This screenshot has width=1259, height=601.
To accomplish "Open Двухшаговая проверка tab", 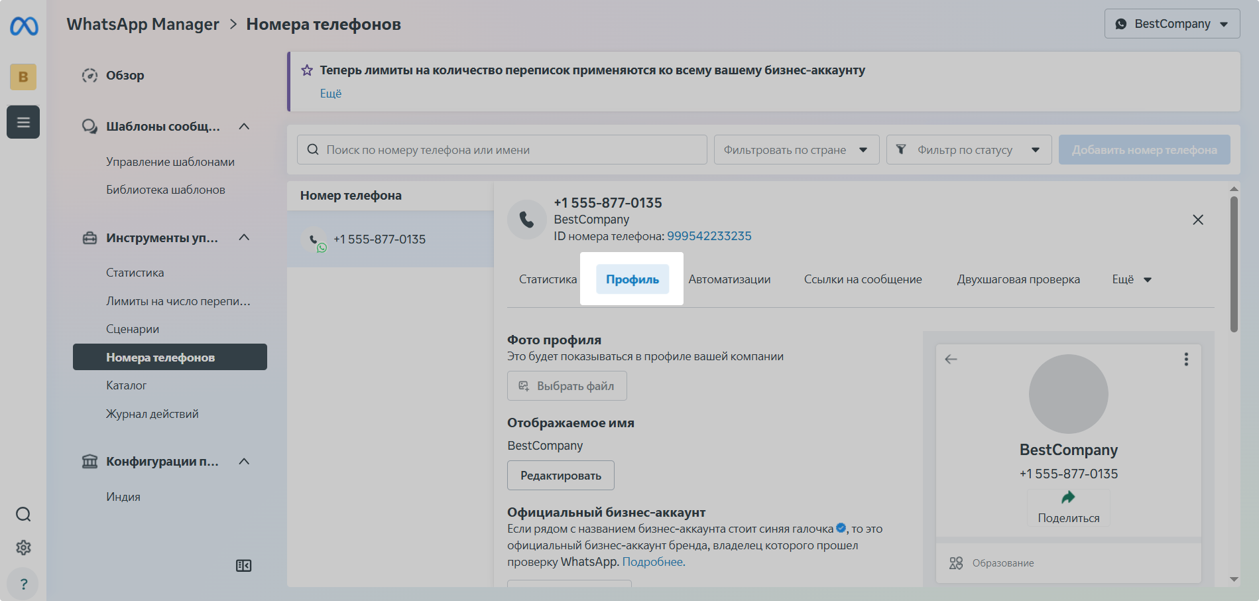I will point(1018,279).
